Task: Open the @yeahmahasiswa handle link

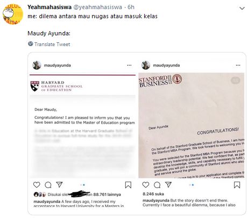Action: [97, 7]
